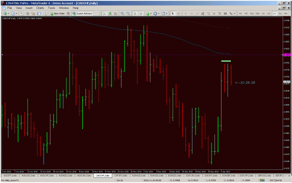Viewport: 292px width, 183px height.
Task: Open the View menu
Action: [x=19, y=8]
